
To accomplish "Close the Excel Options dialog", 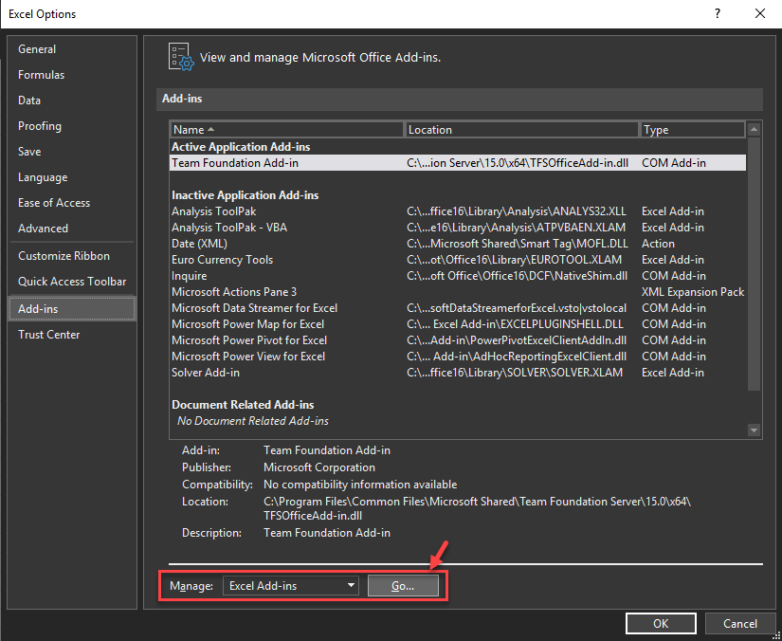I will coord(760,14).
